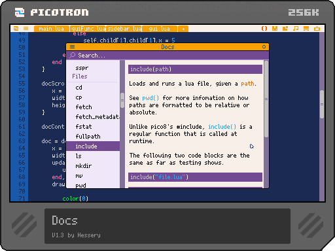Viewport: 335px width, 251px height.
Task: Open the Docs window hamburger menu
Action: pyautogui.click(x=72, y=47)
